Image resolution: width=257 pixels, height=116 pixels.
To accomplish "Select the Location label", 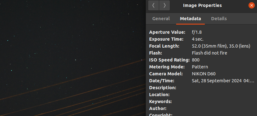I will pyautogui.click(x=159, y=95).
